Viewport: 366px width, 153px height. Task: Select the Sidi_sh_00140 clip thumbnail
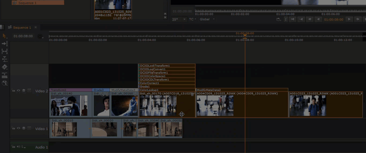pyautogui.click(x=69, y=106)
